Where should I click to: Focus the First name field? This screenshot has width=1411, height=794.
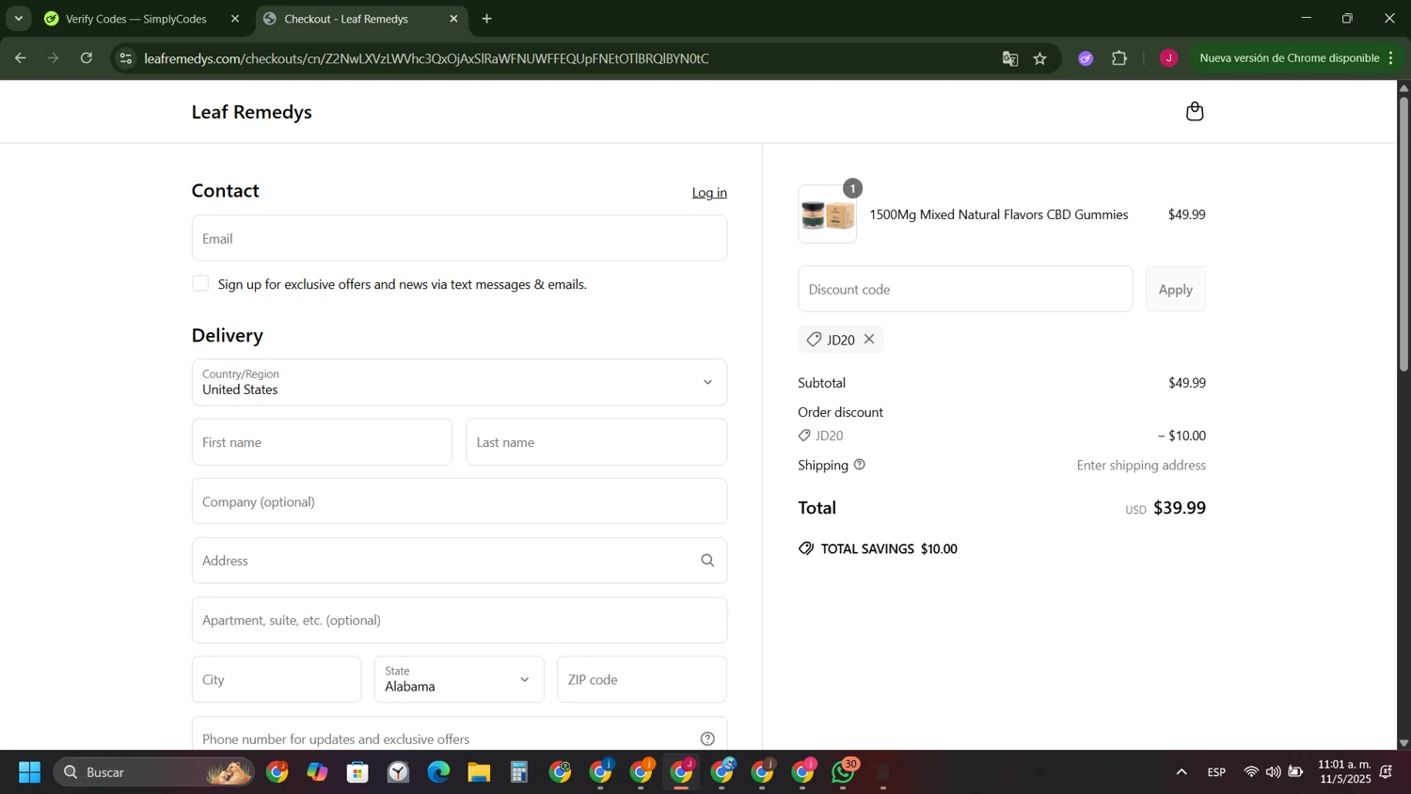[322, 442]
